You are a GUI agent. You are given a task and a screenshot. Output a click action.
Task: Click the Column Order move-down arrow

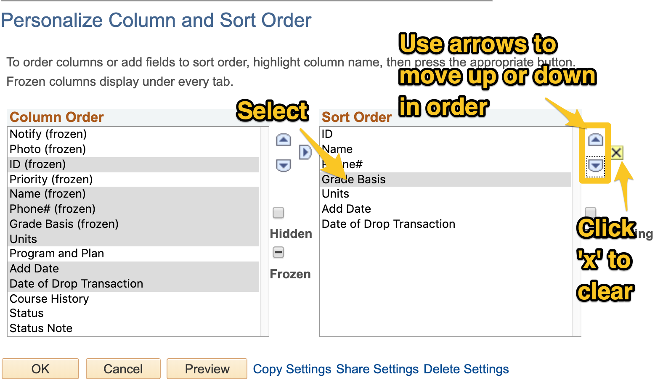pyautogui.click(x=283, y=165)
